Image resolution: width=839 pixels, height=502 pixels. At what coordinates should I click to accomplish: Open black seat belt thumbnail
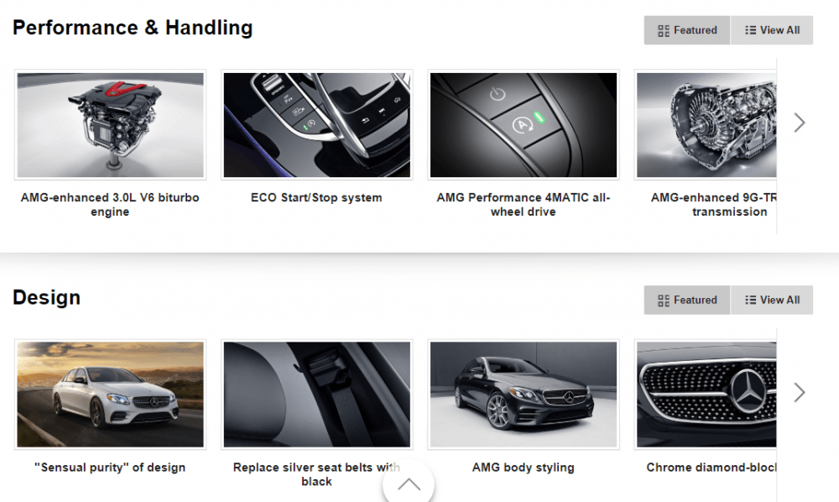317,395
